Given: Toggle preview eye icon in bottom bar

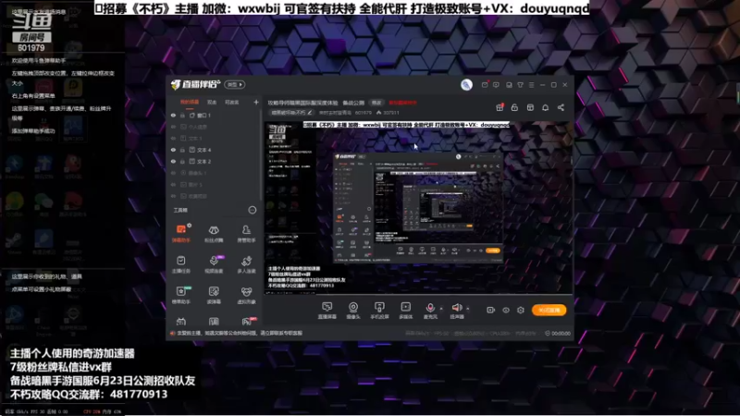Looking at the screenshot, I should click(x=505, y=310).
